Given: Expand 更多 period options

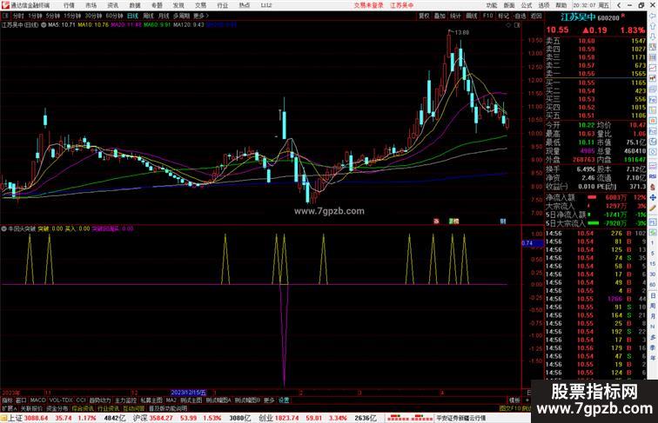Looking at the screenshot, I should (200, 16).
